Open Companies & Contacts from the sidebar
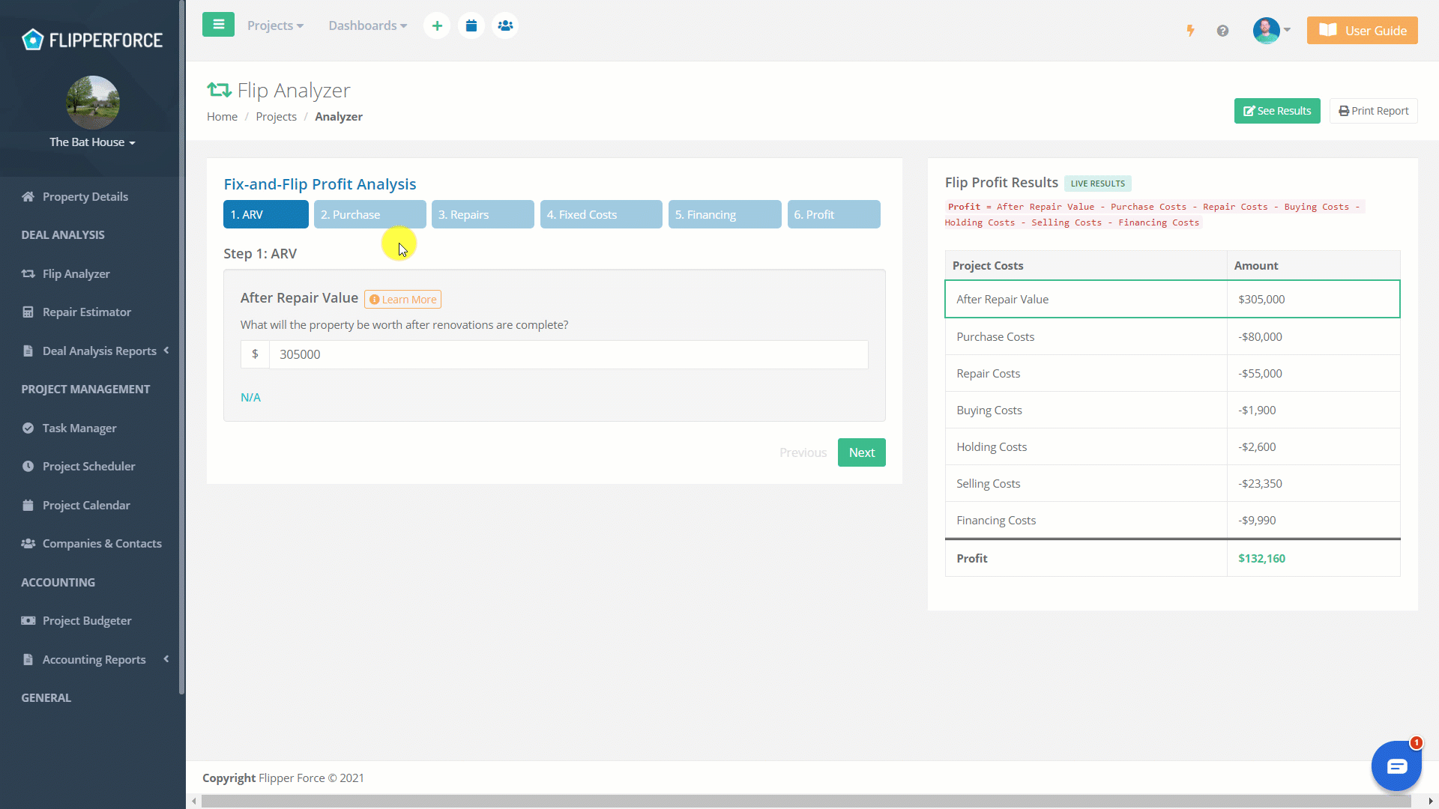 pos(103,543)
